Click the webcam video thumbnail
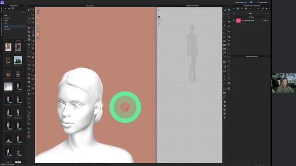 pyautogui.click(x=284, y=83)
